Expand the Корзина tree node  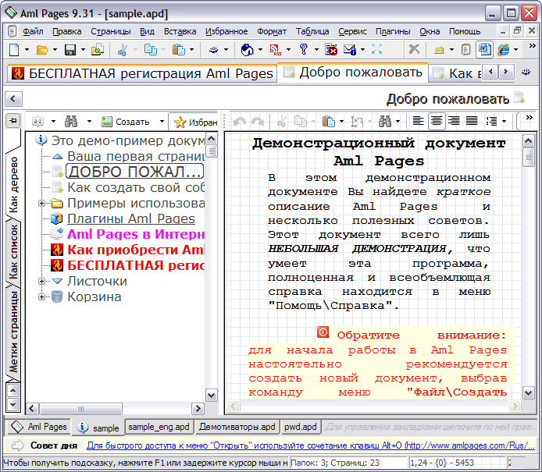[41, 297]
